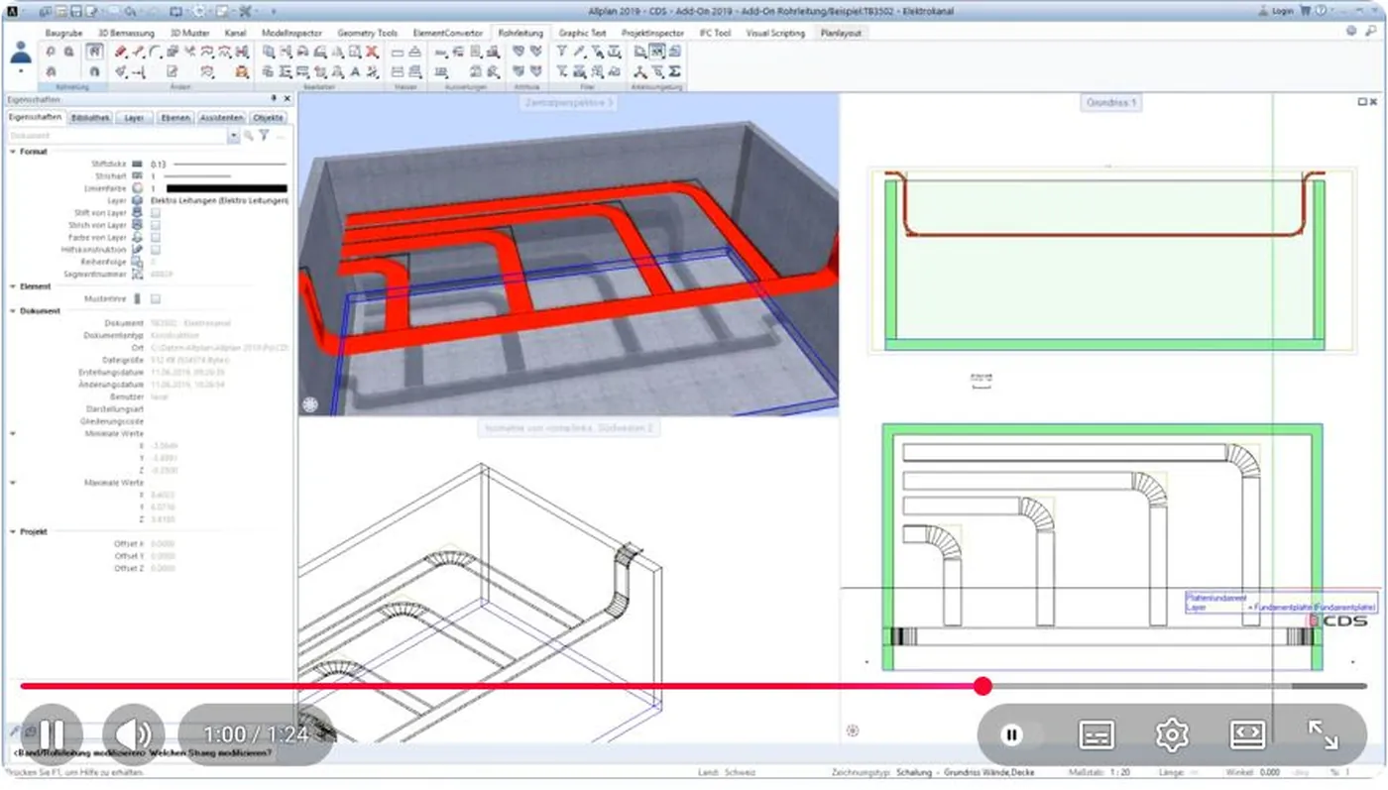Enable the Stift von Layer checkbox

(156, 213)
